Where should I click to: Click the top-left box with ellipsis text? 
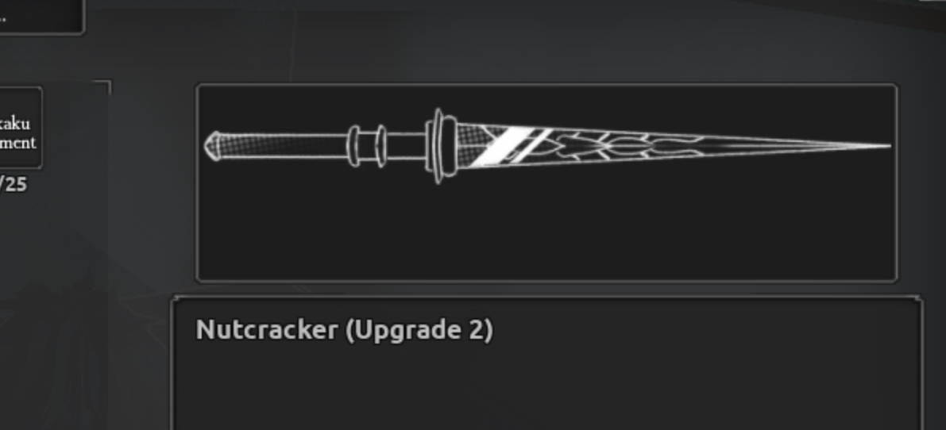pos(41,16)
